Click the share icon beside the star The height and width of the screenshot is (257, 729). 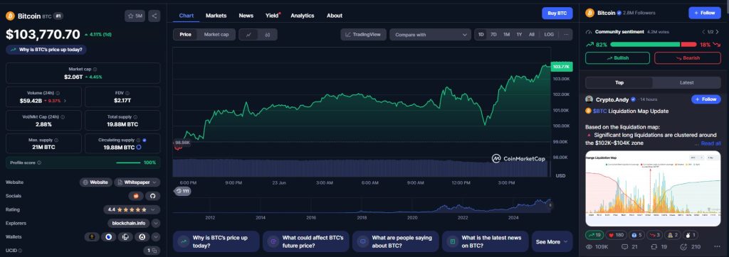click(x=154, y=16)
